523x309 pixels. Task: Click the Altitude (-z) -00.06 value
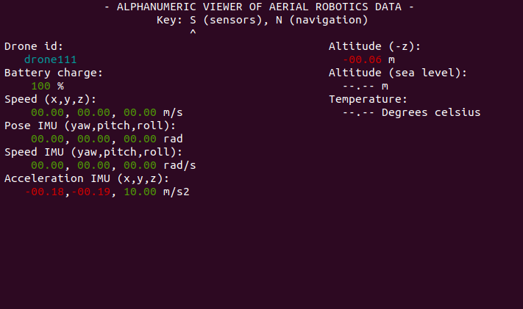click(362, 59)
